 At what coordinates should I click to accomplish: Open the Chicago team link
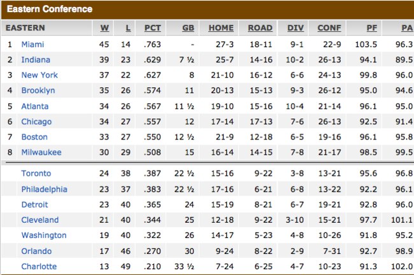coord(36,122)
